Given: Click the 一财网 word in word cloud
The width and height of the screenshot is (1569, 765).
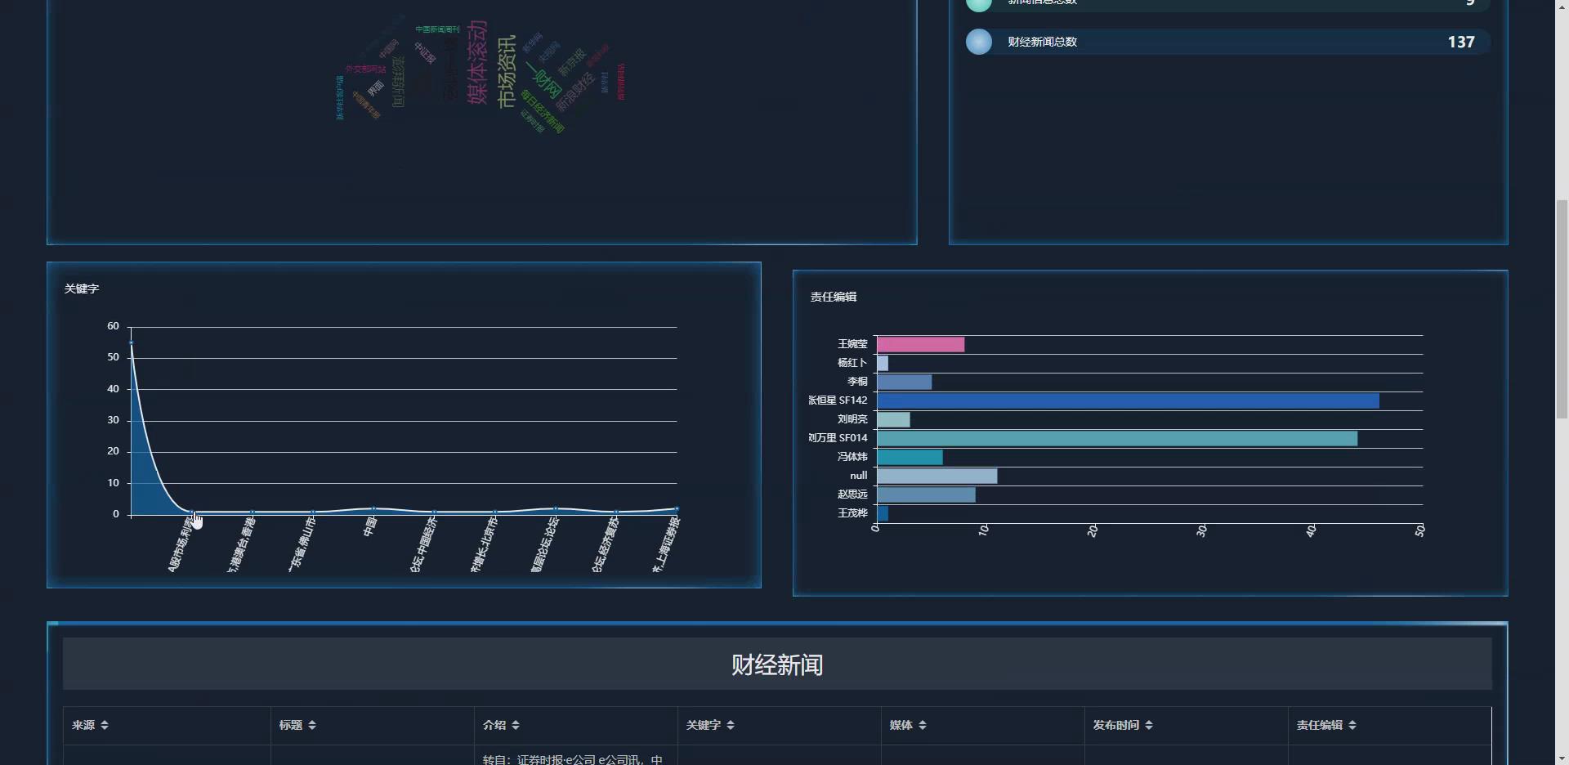Looking at the screenshot, I should [543, 80].
